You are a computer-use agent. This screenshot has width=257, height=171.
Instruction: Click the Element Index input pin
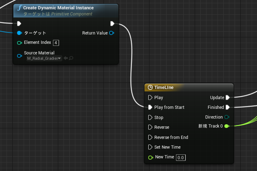[x=20, y=43]
